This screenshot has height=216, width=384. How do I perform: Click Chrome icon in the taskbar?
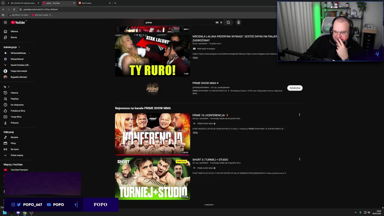pos(25,213)
